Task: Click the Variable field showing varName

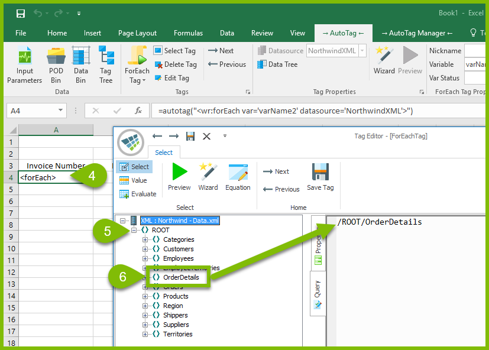Action: [x=475, y=64]
